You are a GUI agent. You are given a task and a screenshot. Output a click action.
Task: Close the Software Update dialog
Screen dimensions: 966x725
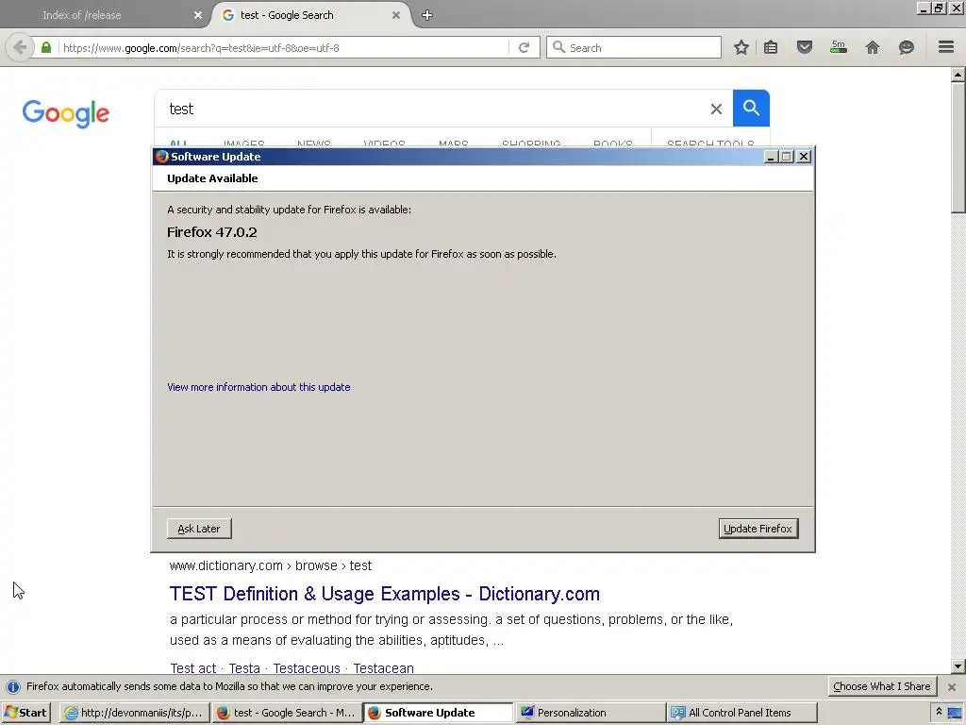coord(804,157)
